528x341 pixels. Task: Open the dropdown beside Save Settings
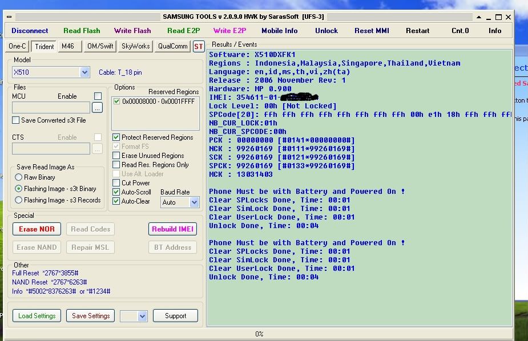click(142, 316)
